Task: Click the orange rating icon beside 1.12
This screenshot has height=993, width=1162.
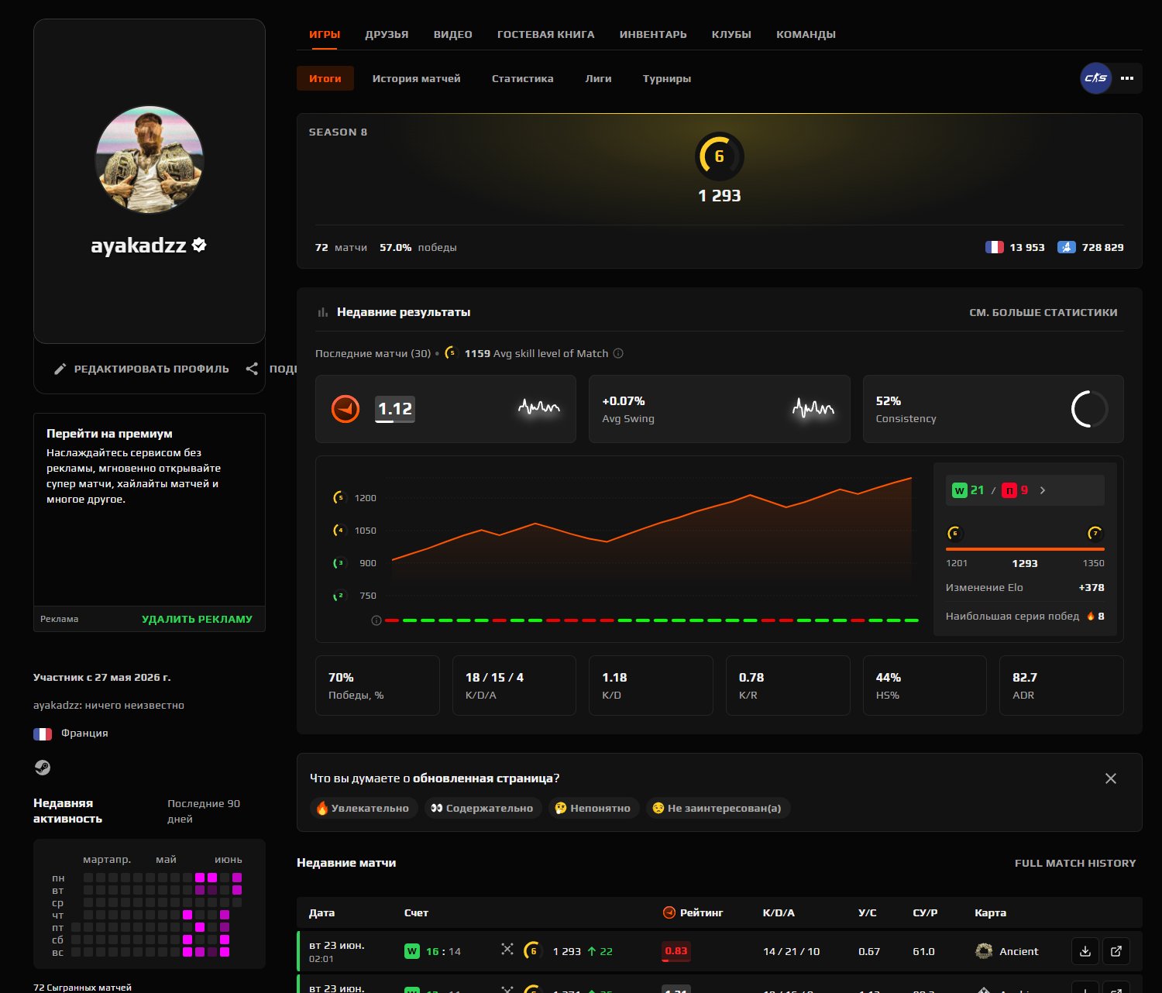Action: [346, 408]
